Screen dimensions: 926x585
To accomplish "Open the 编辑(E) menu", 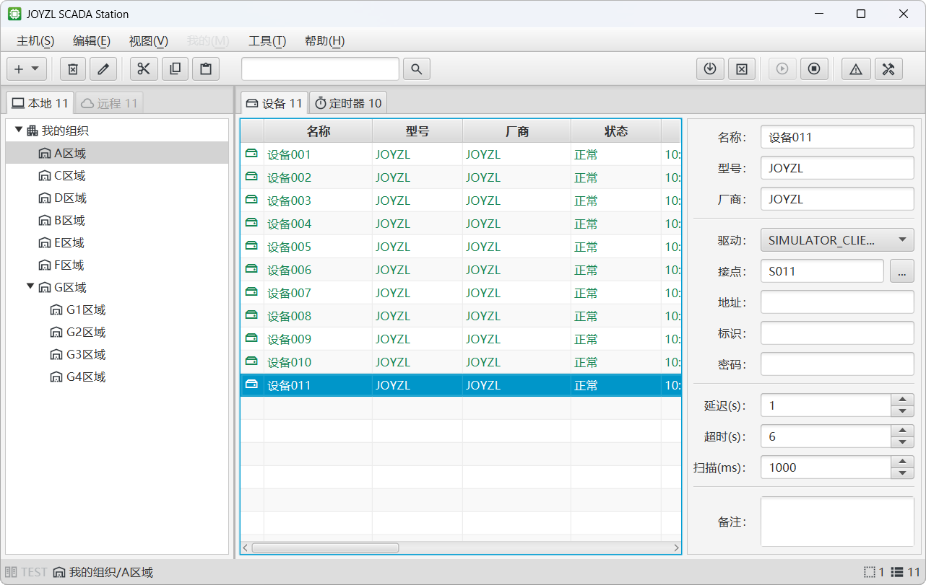I will point(92,41).
